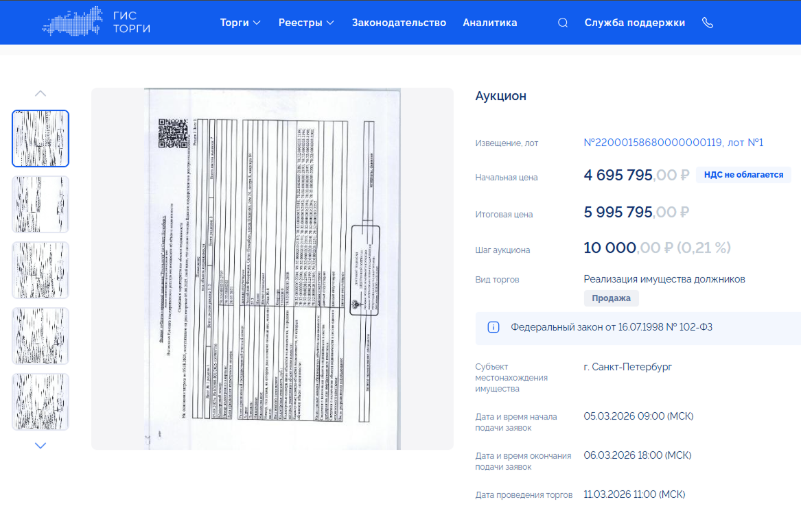Click Реализация имущества должников text

coord(664,279)
